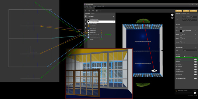The image size is (198, 99).
Task: Click the Preview button
Action: [x=179, y=11]
